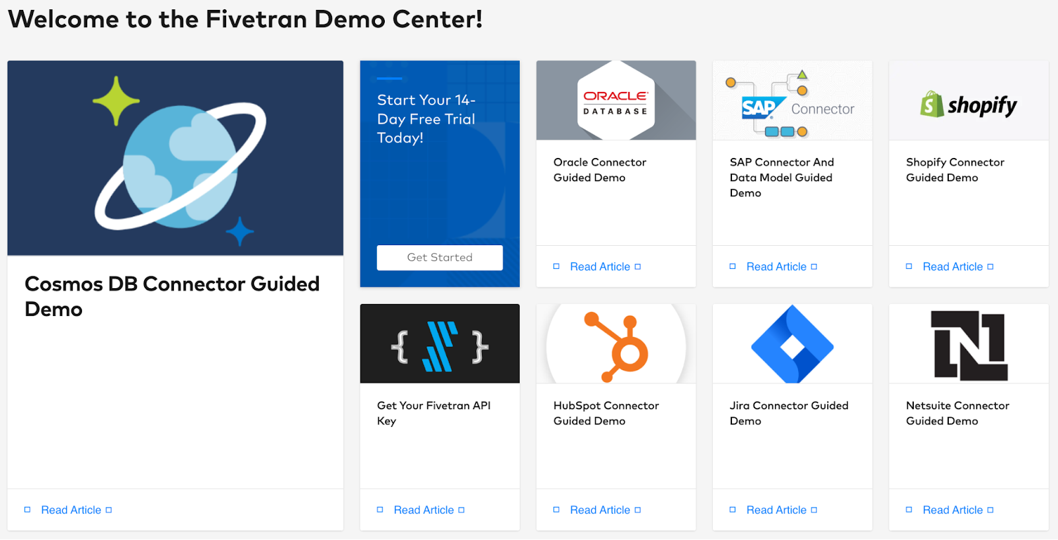Click the Jira Connector Guided Demo title
Viewport: 1058px width, 540px height.
tap(789, 413)
